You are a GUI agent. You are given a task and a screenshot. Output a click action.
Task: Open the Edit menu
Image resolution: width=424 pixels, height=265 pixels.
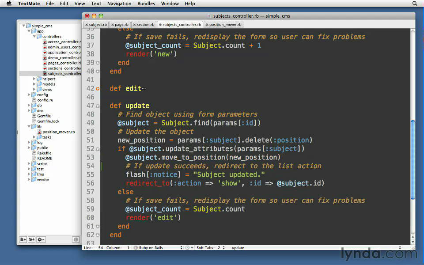click(x=64, y=4)
